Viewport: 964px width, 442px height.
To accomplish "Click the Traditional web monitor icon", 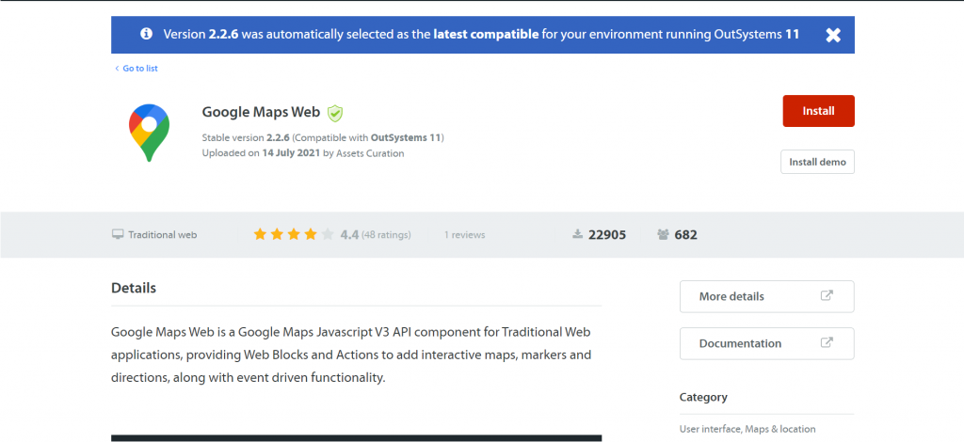I will point(118,234).
